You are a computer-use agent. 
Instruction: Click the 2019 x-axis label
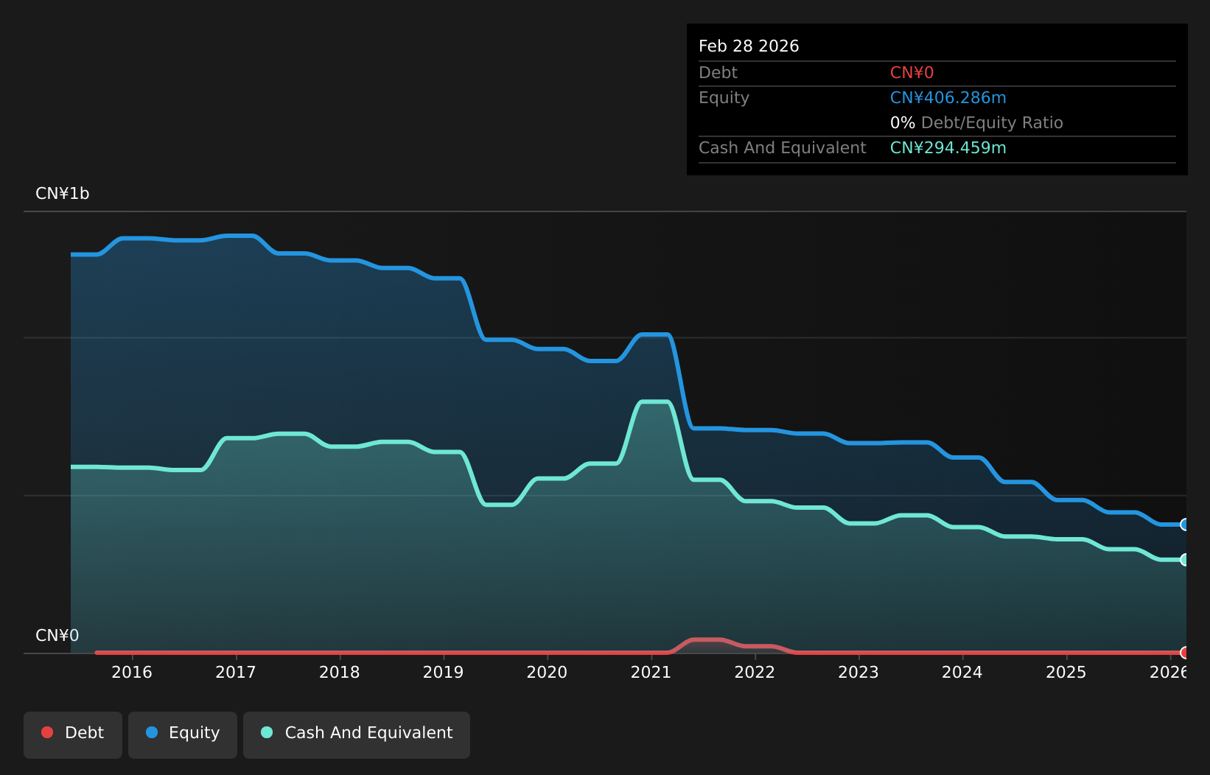(x=444, y=673)
